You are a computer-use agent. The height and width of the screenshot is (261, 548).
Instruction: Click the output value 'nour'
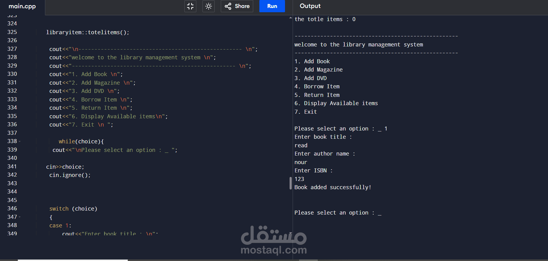[x=301, y=162]
